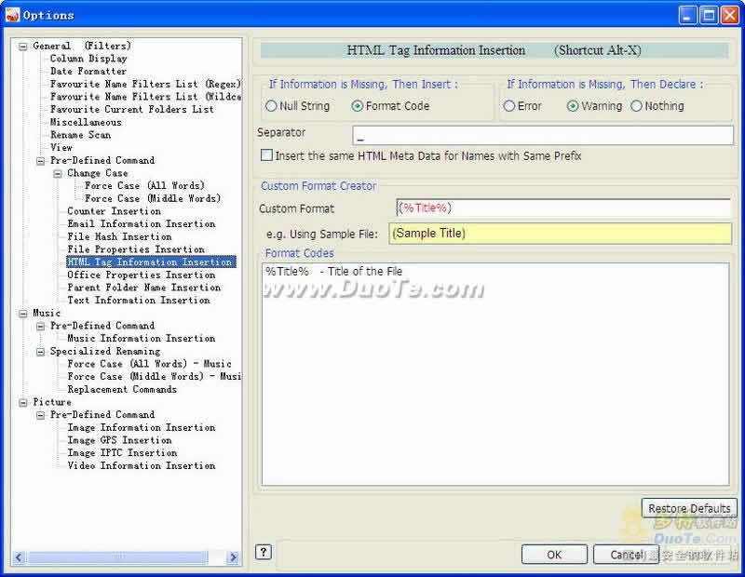Open the View settings item

[x=61, y=148]
